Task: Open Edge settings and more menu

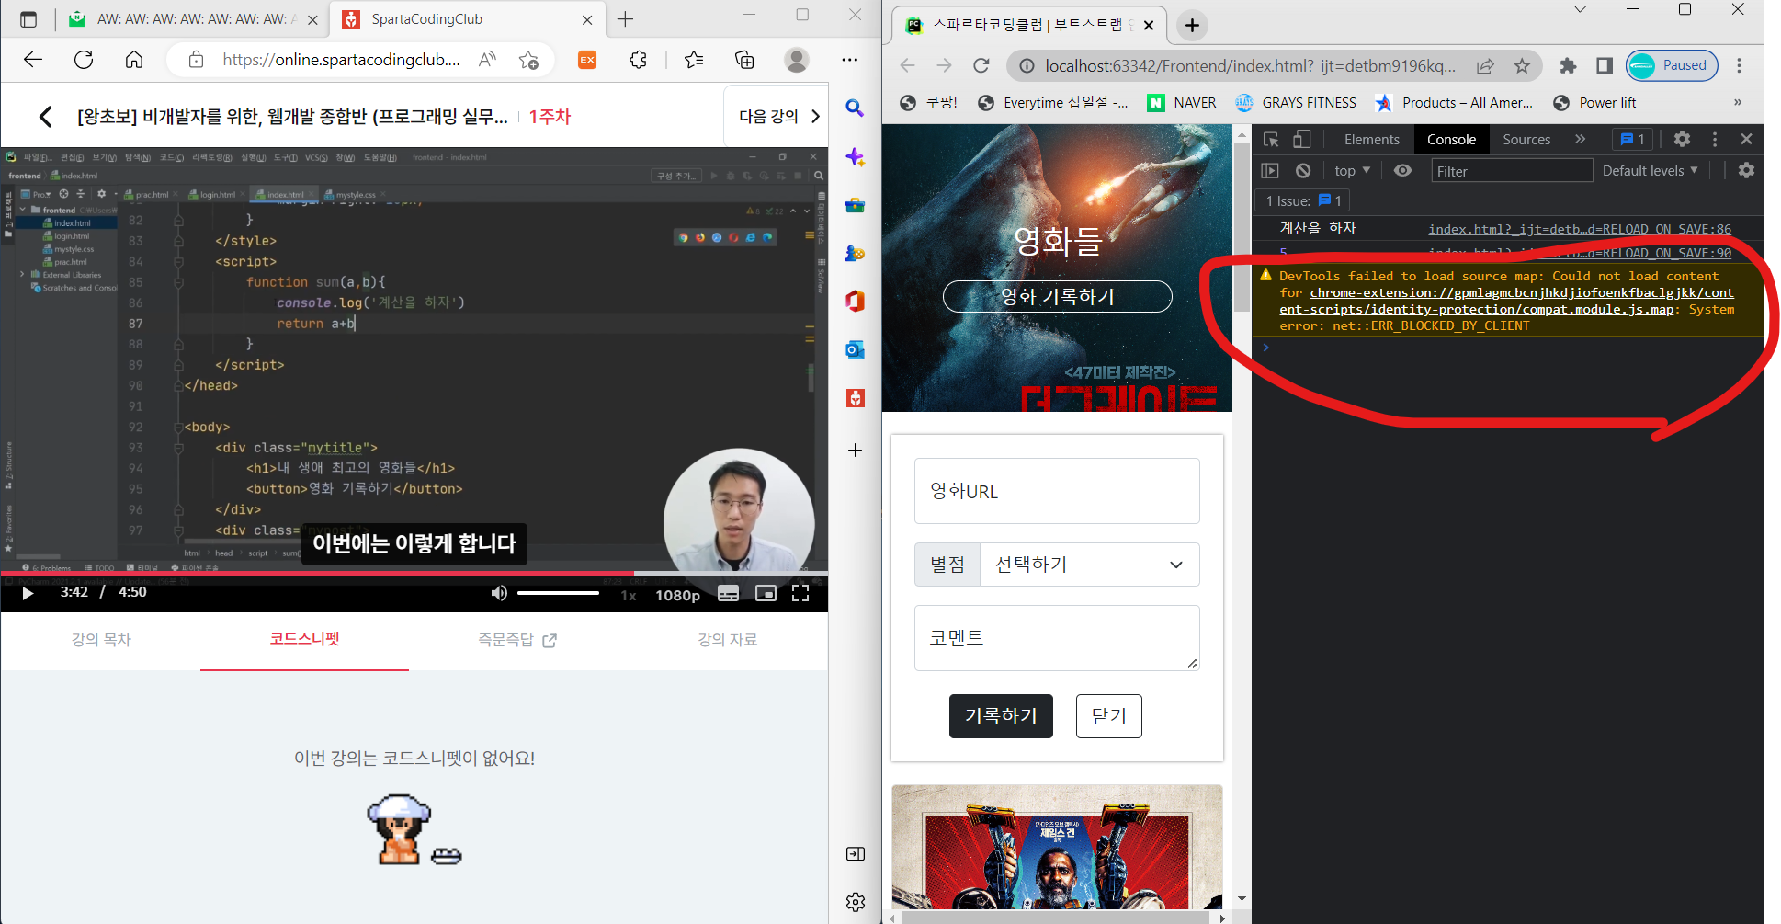Action: (x=849, y=60)
